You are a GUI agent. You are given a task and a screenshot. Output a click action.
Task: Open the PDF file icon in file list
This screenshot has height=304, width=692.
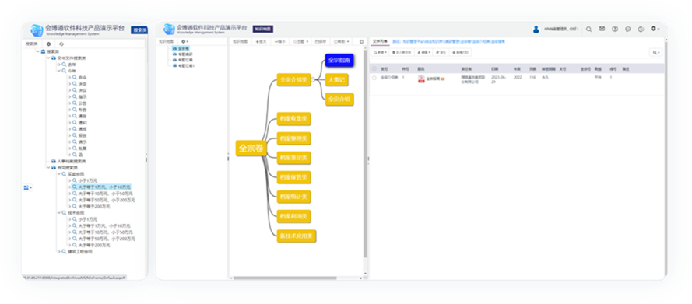[x=421, y=79]
